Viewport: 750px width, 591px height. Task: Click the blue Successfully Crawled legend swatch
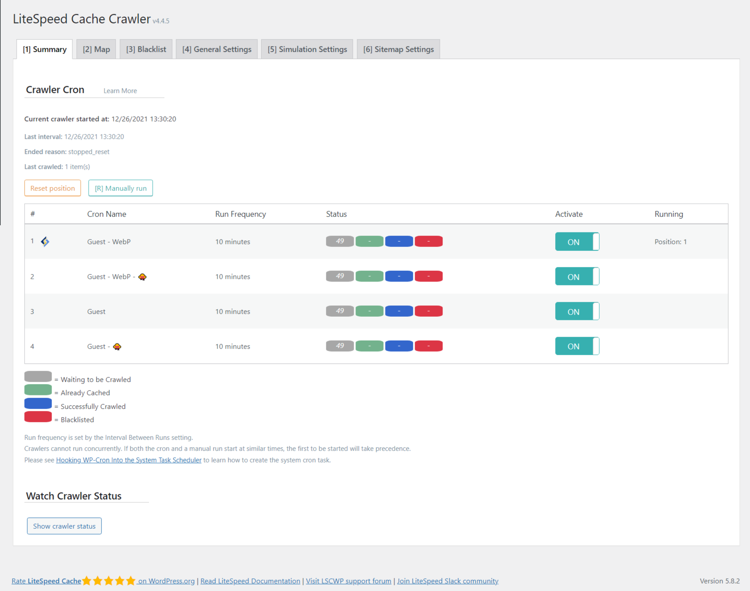(x=38, y=403)
